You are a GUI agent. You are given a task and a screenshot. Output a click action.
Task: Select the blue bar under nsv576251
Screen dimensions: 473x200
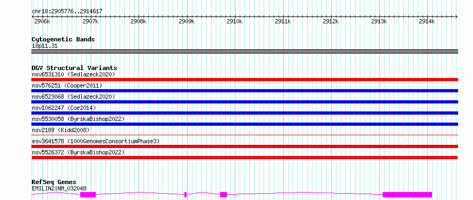pos(244,91)
